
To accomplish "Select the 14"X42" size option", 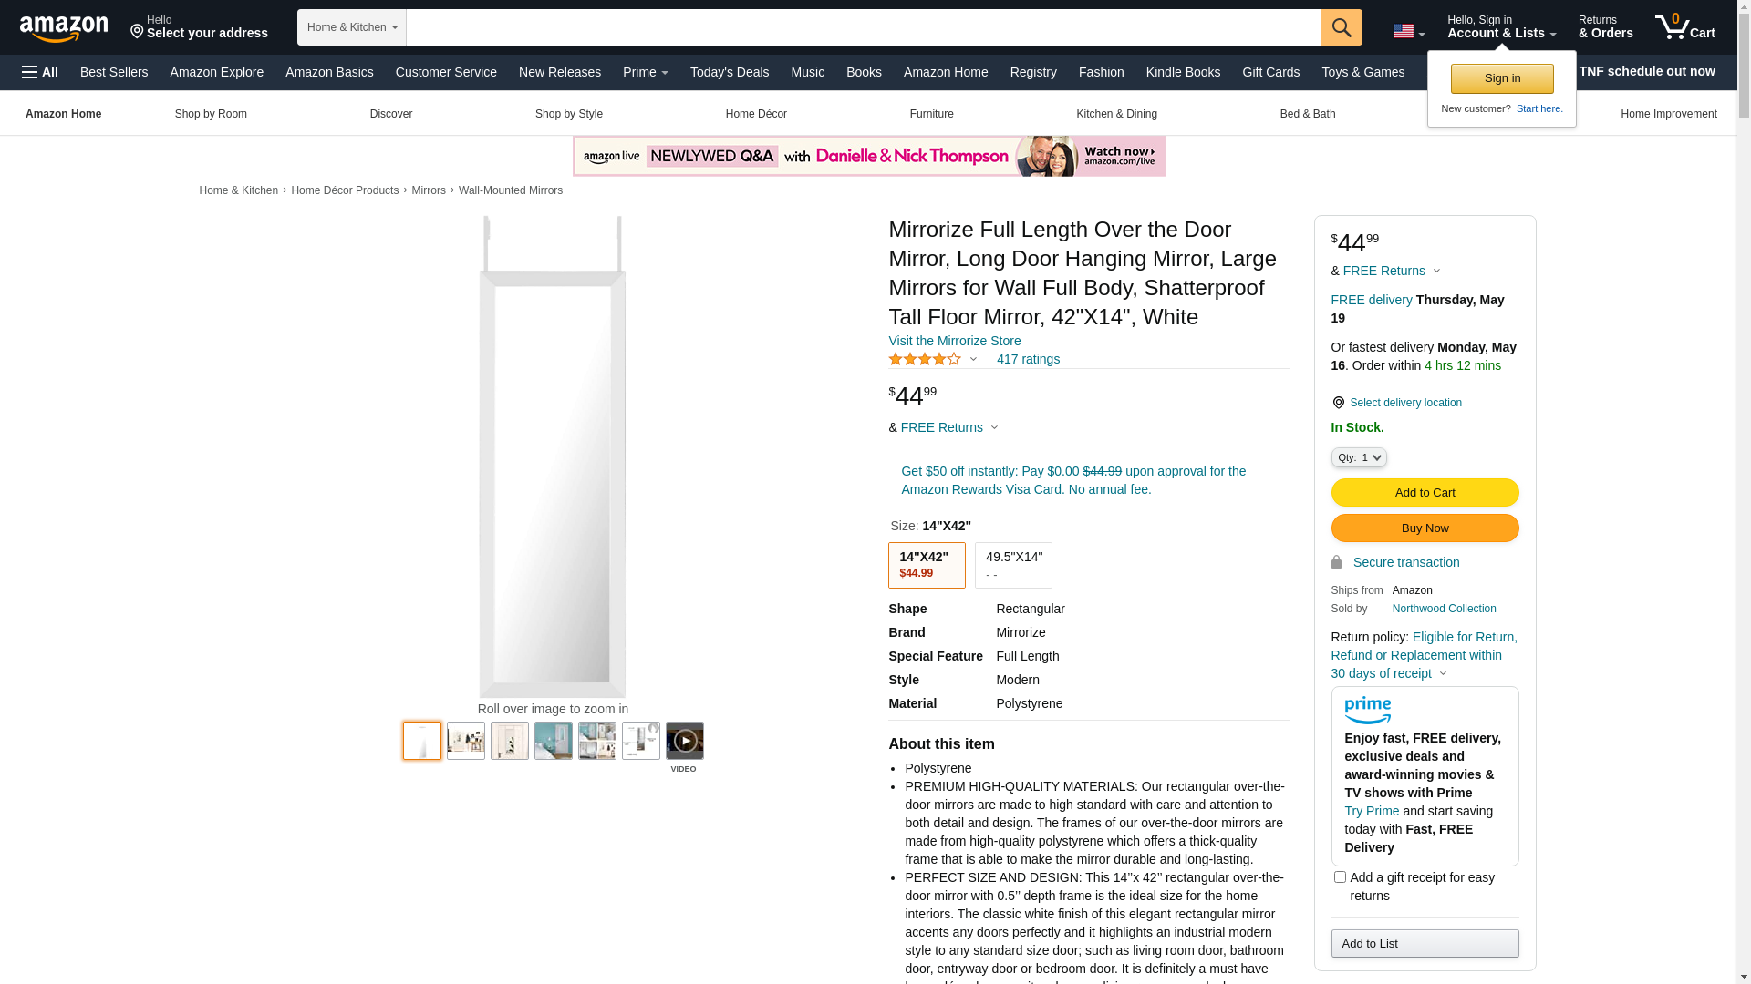I will 927,565.
